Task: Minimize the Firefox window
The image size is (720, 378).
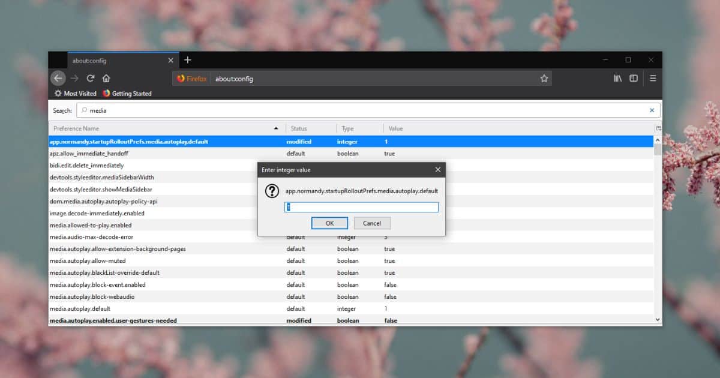Action: [605, 60]
